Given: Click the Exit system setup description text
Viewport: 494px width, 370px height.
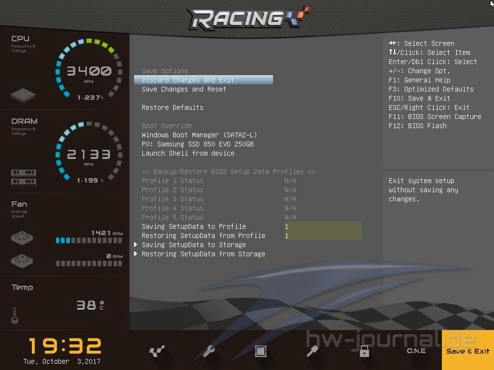Looking at the screenshot, I should tap(424, 190).
